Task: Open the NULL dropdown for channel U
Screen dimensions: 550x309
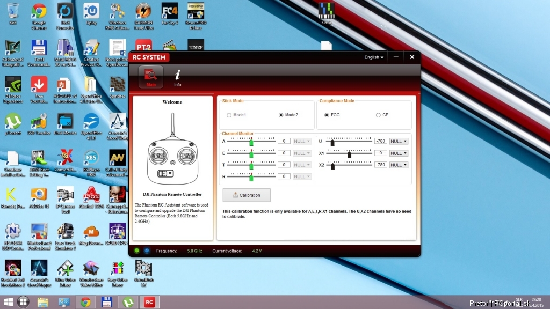Action: tap(399, 141)
